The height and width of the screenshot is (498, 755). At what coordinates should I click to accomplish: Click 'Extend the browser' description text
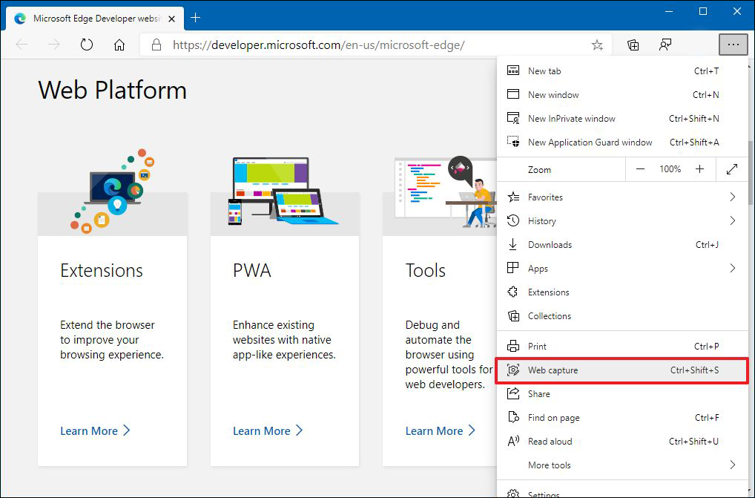112,340
